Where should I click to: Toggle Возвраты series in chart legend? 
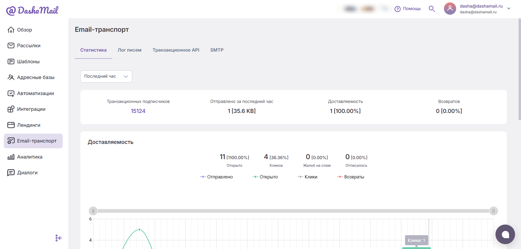pyautogui.click(x=351, y=177)
